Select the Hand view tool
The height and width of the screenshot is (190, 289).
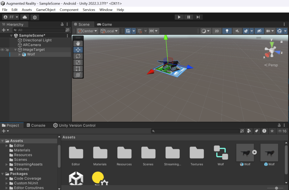[x=78, y=43]
